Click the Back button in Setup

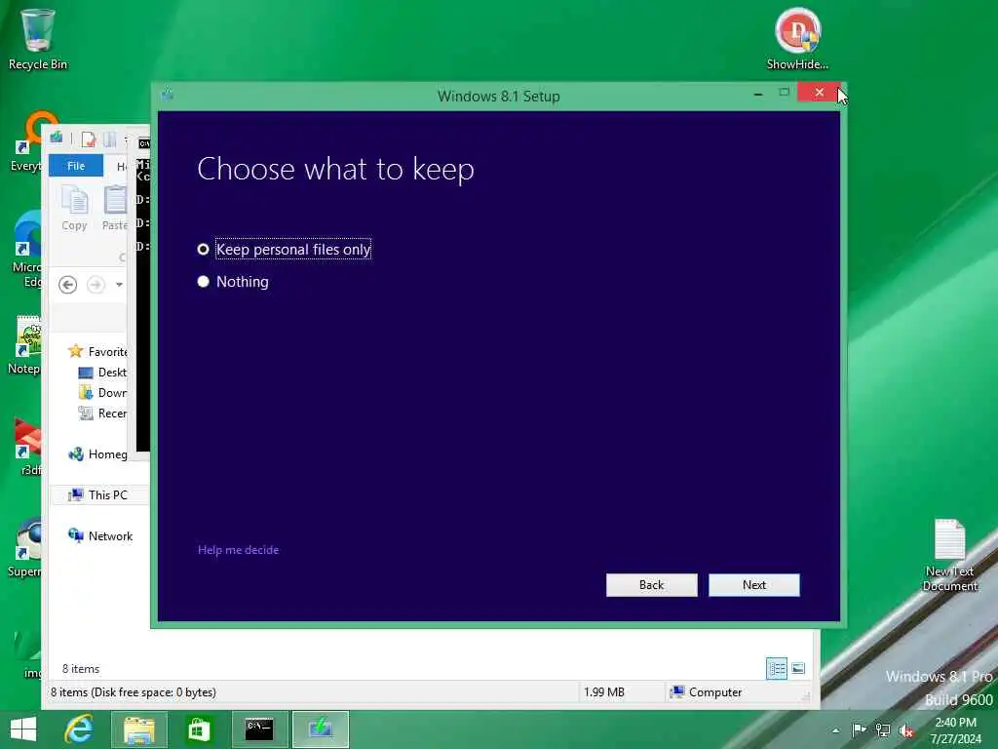click(x=651, y=585)
